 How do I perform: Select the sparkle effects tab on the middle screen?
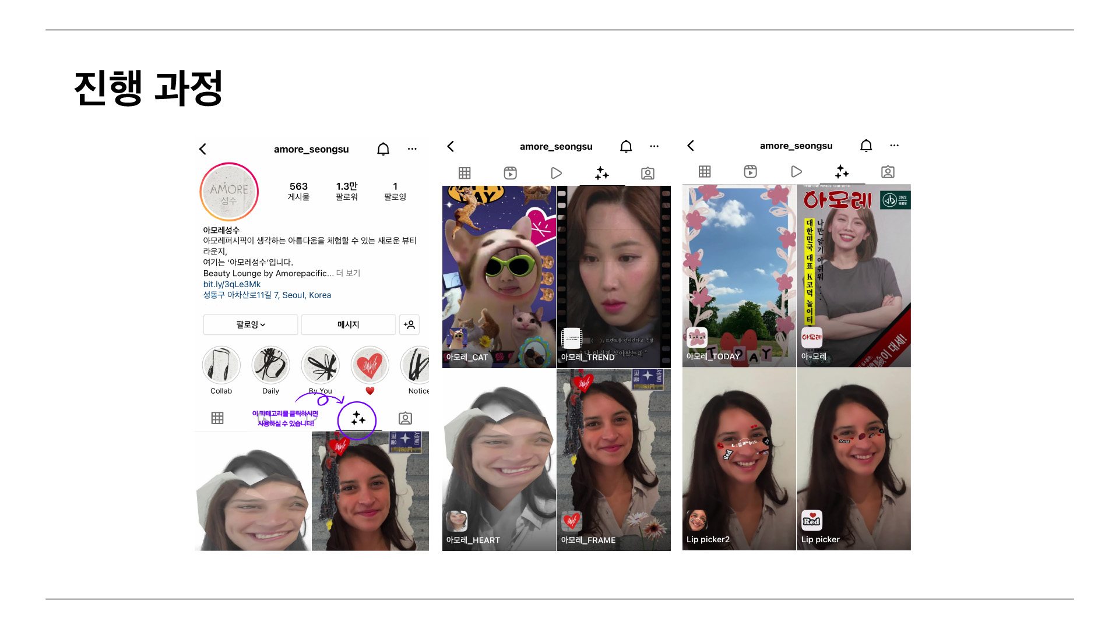tap(602, 173)
